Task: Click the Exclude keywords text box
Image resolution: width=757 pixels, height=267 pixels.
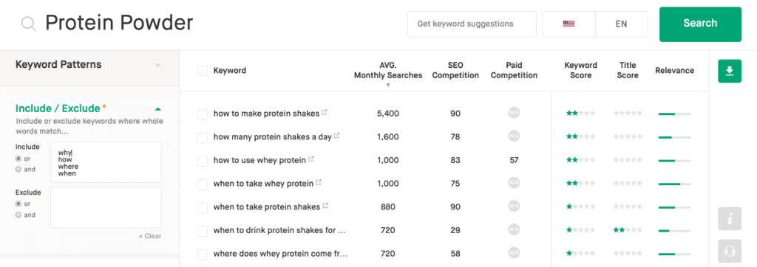Action: point(106,208)
